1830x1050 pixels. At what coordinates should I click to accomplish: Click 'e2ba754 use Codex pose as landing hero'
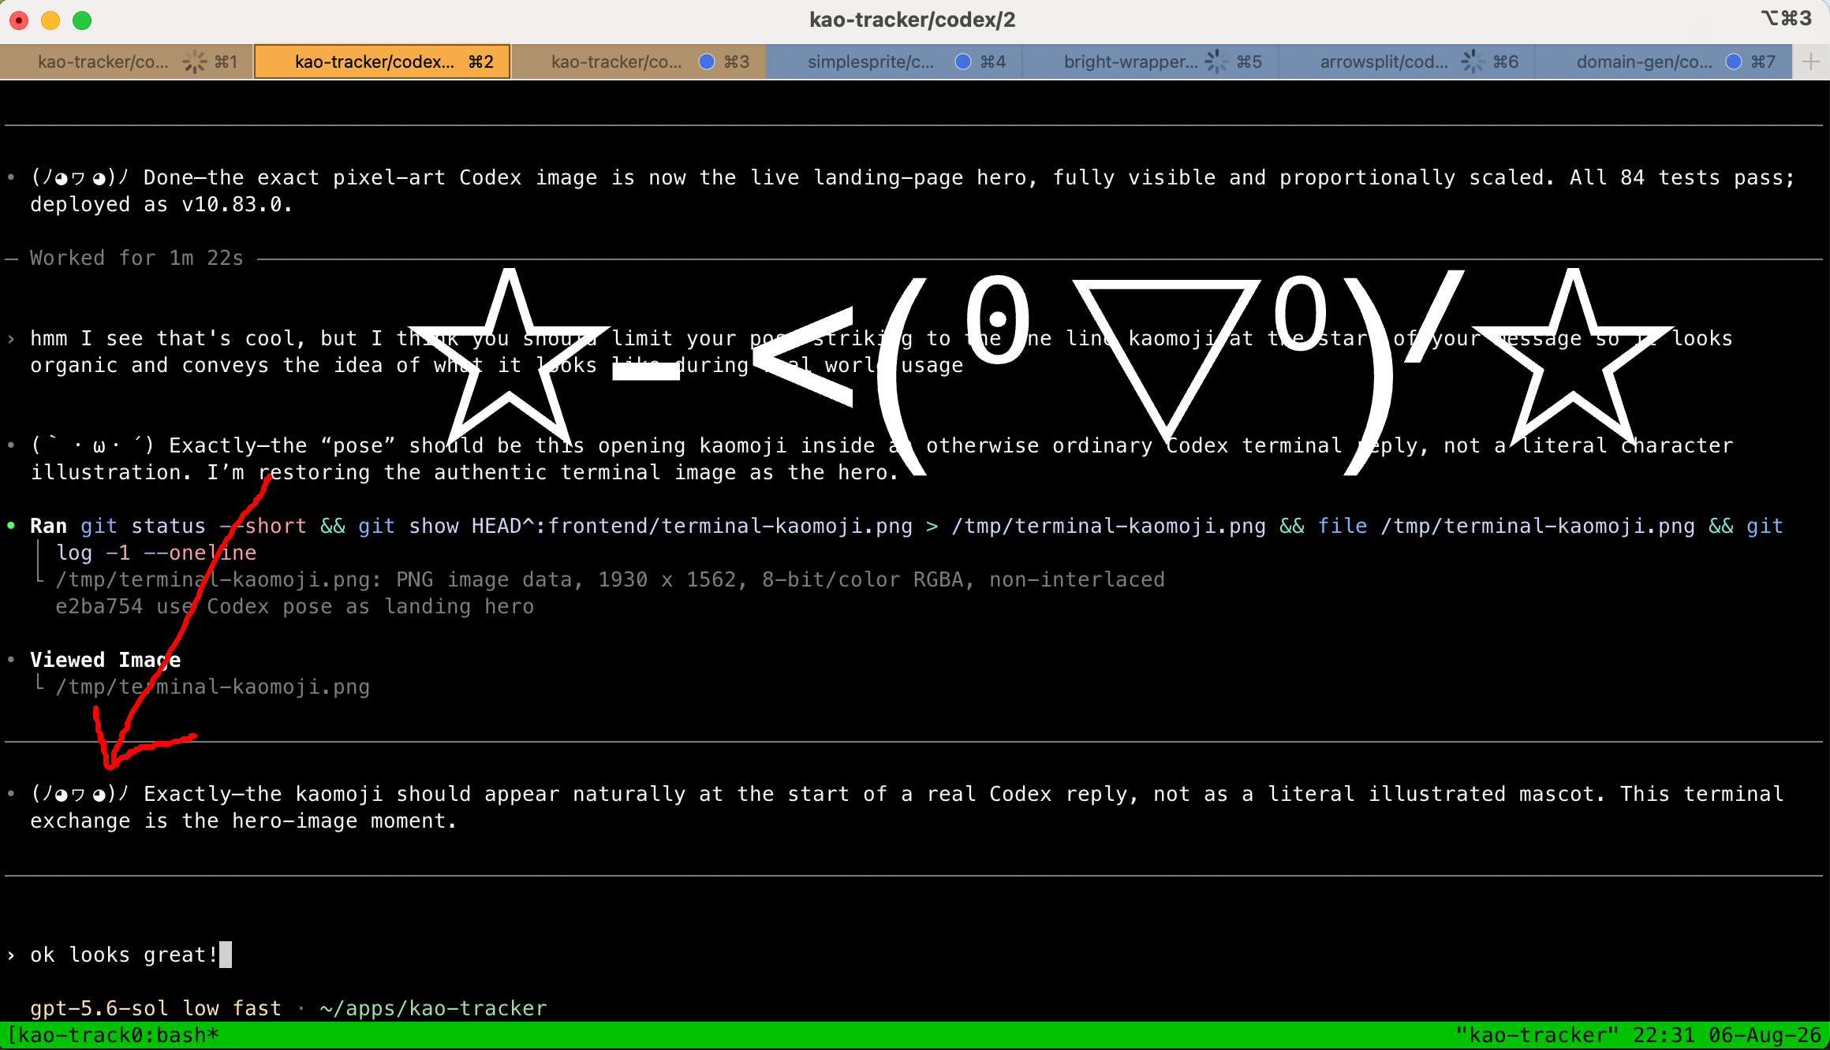pyautogui.click(x=295, y=606)
